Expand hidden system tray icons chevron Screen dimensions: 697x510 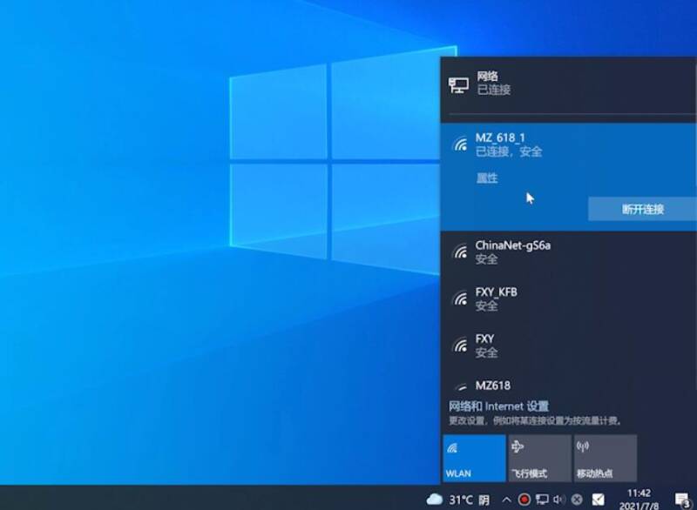pyautogui.click(x=506, y=500)
